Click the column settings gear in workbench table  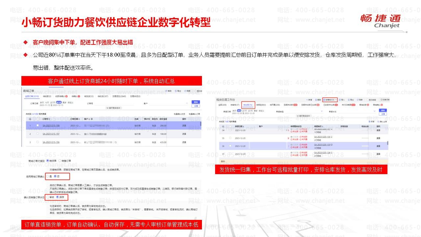[x=223, y=126]
